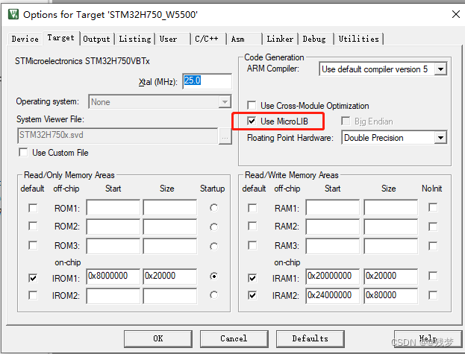Screen dimensions: 465x354
Task: Open the Output tab
Action: pos(96,39)
